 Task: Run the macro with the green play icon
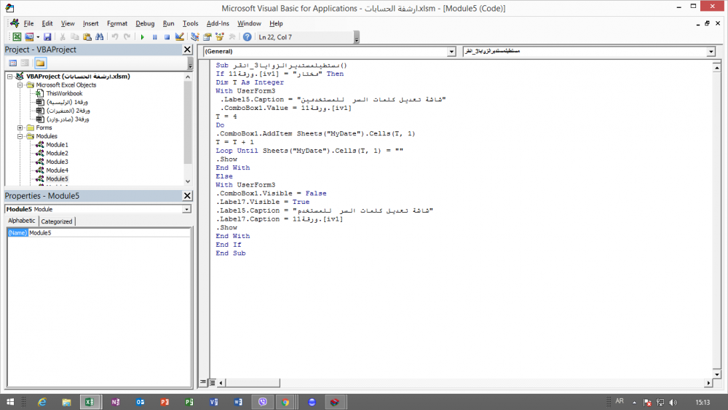click(143, 37)
